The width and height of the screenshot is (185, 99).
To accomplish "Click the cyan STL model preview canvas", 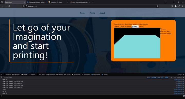I will click(137, 43).
